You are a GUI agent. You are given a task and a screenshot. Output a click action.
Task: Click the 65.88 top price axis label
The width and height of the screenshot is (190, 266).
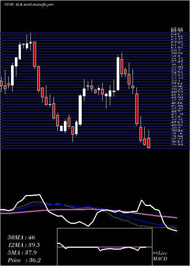point(177,30)
